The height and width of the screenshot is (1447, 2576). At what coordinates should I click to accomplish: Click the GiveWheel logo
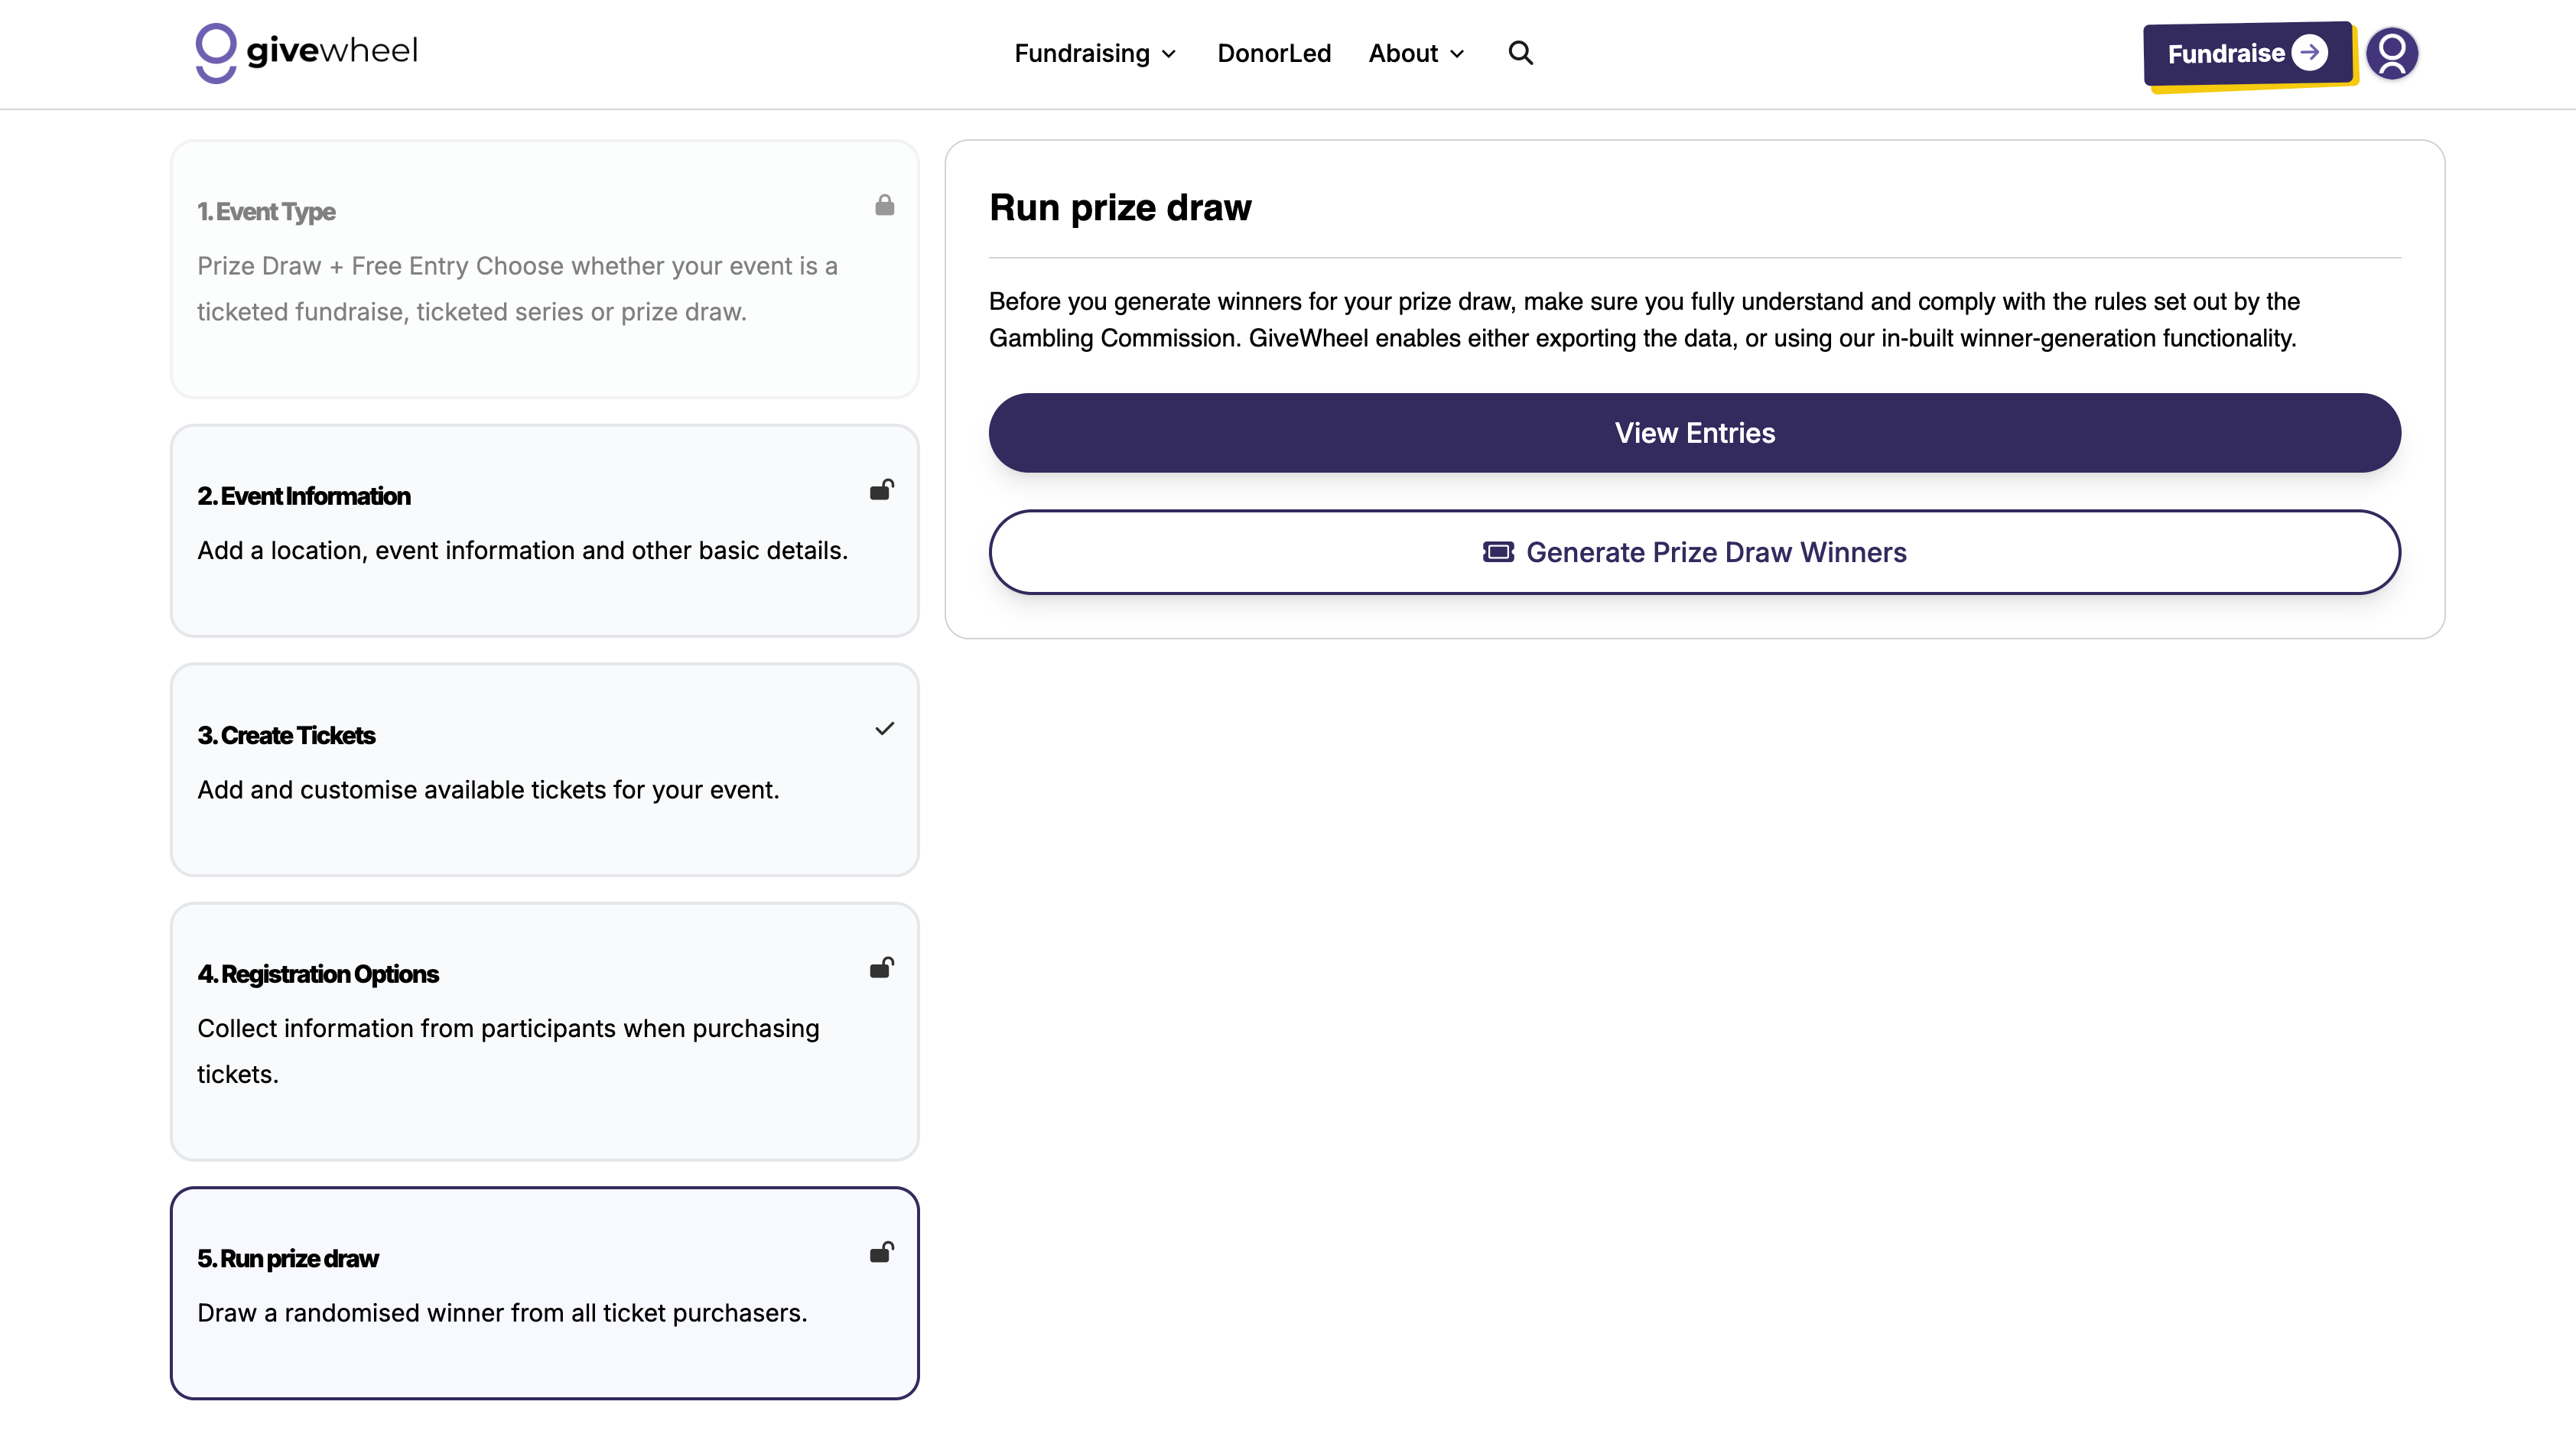[x=306, y=52]
